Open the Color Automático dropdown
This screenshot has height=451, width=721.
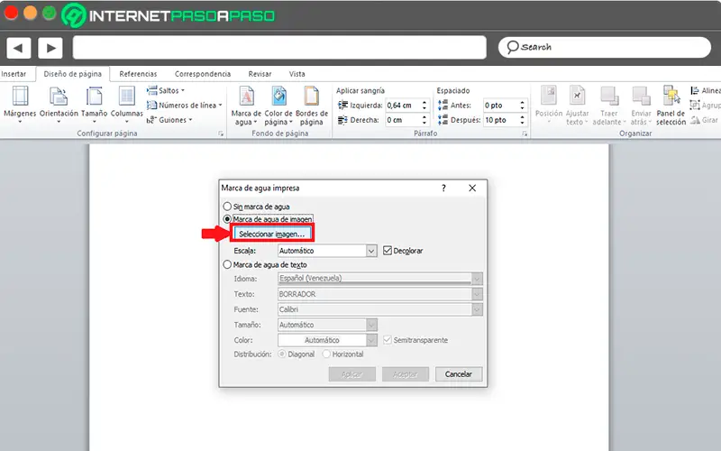[x=371, y=340]
